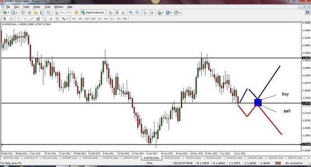Expand the Indicators dropdown arrow
The height and width of the screenshot is (167, 311).
click(x=163, y=13)
